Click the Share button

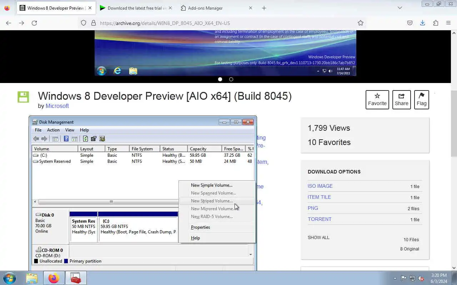point(401,100)
